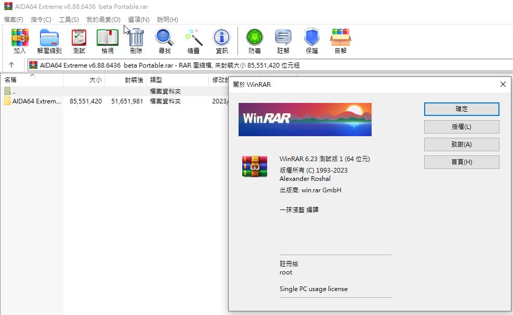Click the 授權(L) license button
The width and height of the screenshot is (513, 315).
click(x=462, y=127)
